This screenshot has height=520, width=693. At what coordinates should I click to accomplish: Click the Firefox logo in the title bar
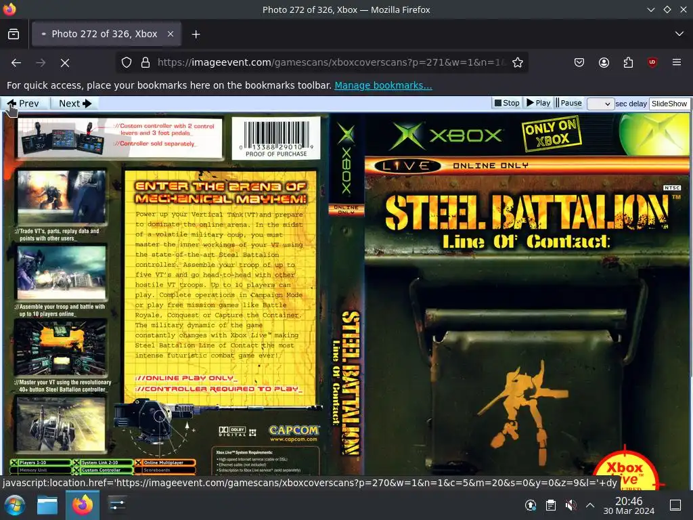pyautogui.click(x=9, y=9)
